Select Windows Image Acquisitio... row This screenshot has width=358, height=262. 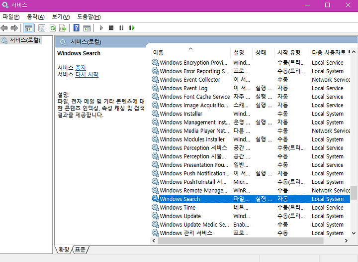[251, 105]
